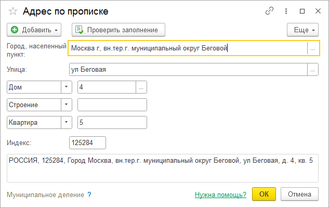Expand the Дом type dropdown

coord(67,87)
